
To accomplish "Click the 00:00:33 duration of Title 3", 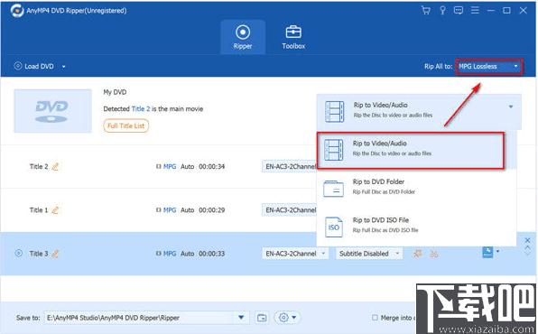I will 212,254.
